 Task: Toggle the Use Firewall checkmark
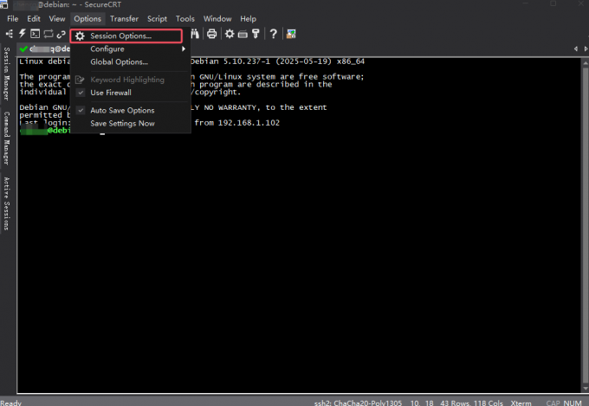point(81,93)
